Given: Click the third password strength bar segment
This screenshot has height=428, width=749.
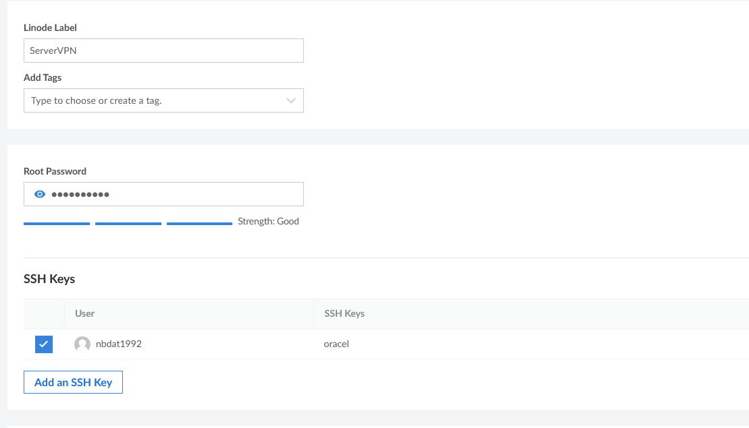Looking at the screenshot, I should (x=199, y=223).
